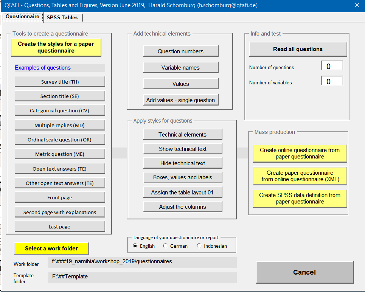Click Show technical text

coord(183,149)
